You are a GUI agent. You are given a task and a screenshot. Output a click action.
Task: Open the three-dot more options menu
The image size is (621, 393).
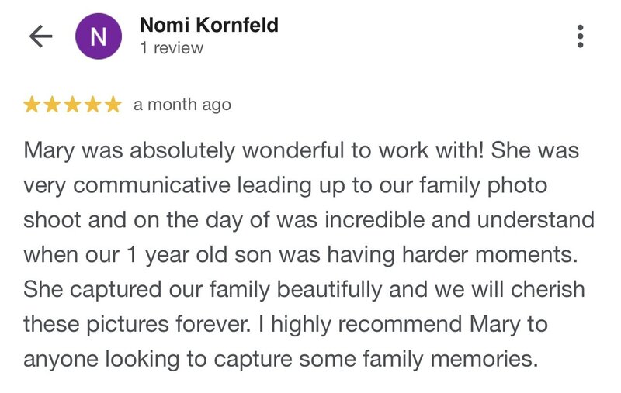click(x=580, y=36)
